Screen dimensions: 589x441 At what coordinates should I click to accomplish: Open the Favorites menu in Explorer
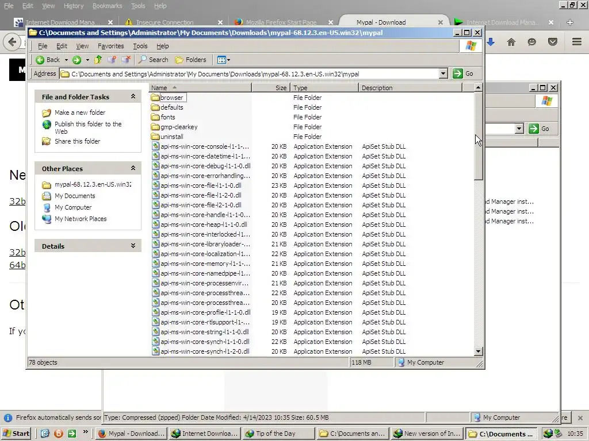pyautogui.click(x=111, y=46)
